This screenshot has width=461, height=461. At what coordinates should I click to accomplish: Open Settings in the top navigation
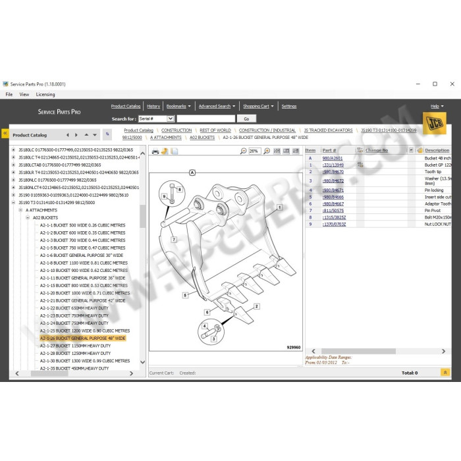click(x=289, y=106)
